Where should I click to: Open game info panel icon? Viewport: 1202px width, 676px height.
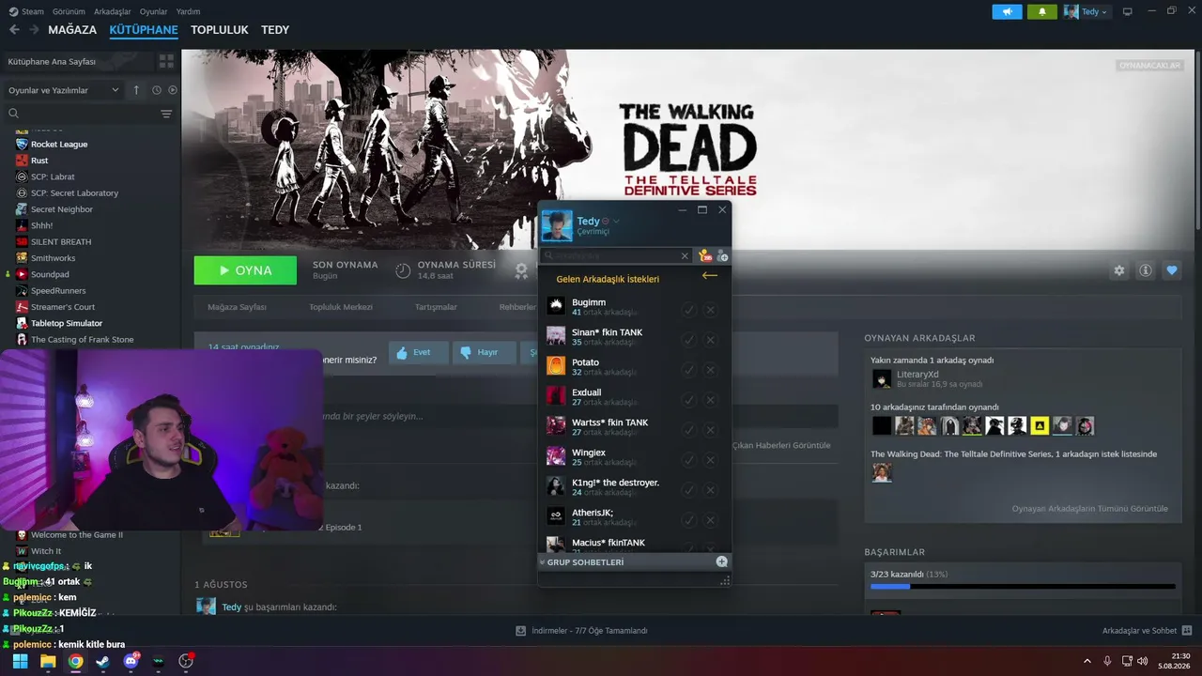[x=1146, y=270]
